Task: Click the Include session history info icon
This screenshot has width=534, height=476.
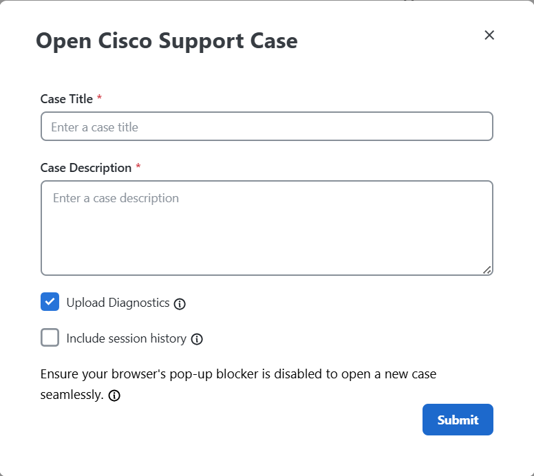Action: coord(197,339)
